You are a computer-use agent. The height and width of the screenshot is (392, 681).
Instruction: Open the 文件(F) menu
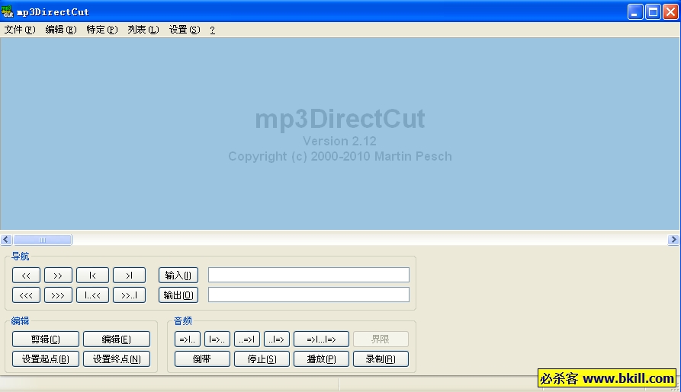click(x=20, y=30)
